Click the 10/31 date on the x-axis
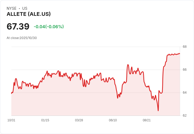The image size is (194, 134). 11,120
